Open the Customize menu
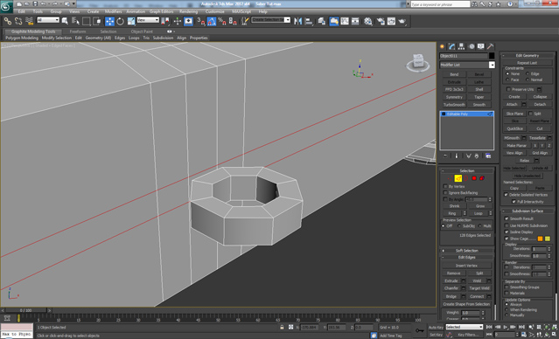Screen dimensions: 559x339 pyautogui.click(x=214, y=11)
